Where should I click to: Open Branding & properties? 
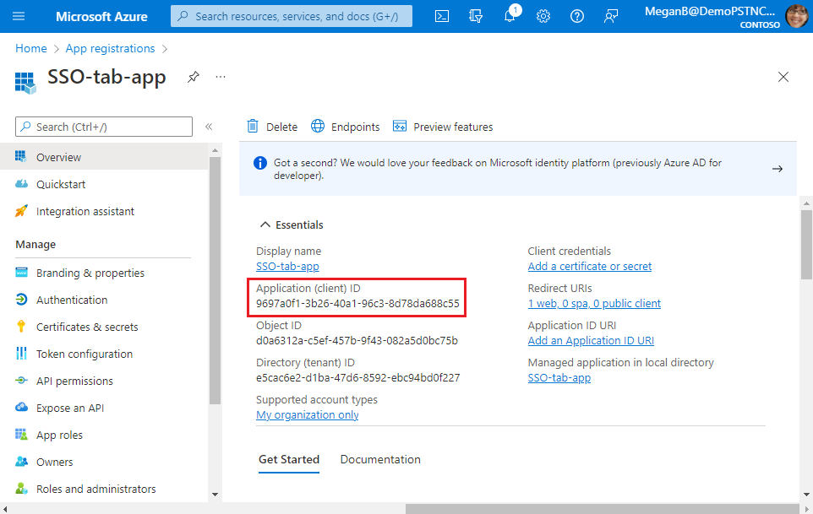(x=104, y=273)
